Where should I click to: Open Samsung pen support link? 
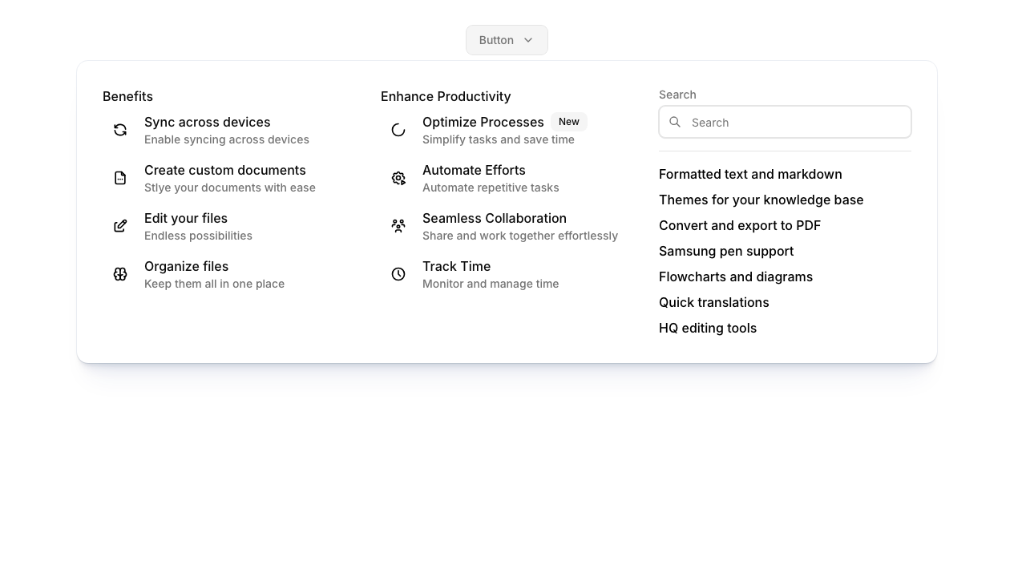726,252
